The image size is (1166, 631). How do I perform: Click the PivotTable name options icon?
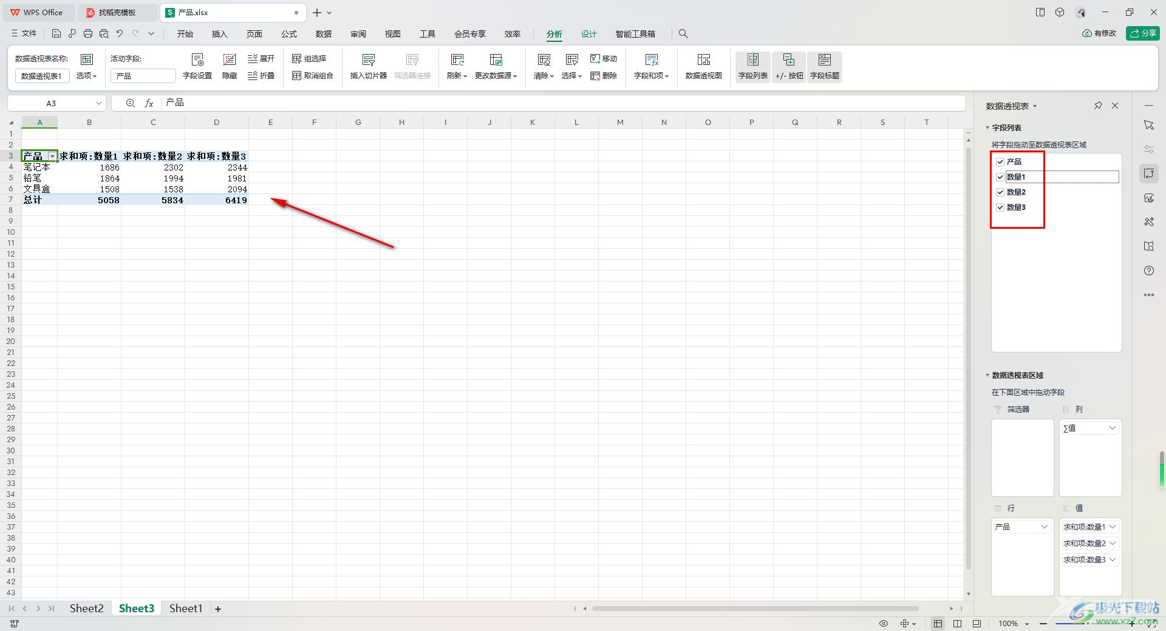[x=87, y=59]
